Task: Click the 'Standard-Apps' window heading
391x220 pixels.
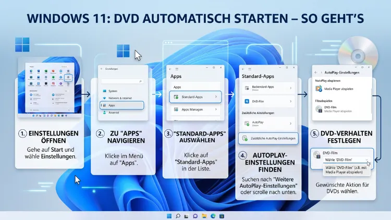Action: pyautogui.click(x=258, y=76)
